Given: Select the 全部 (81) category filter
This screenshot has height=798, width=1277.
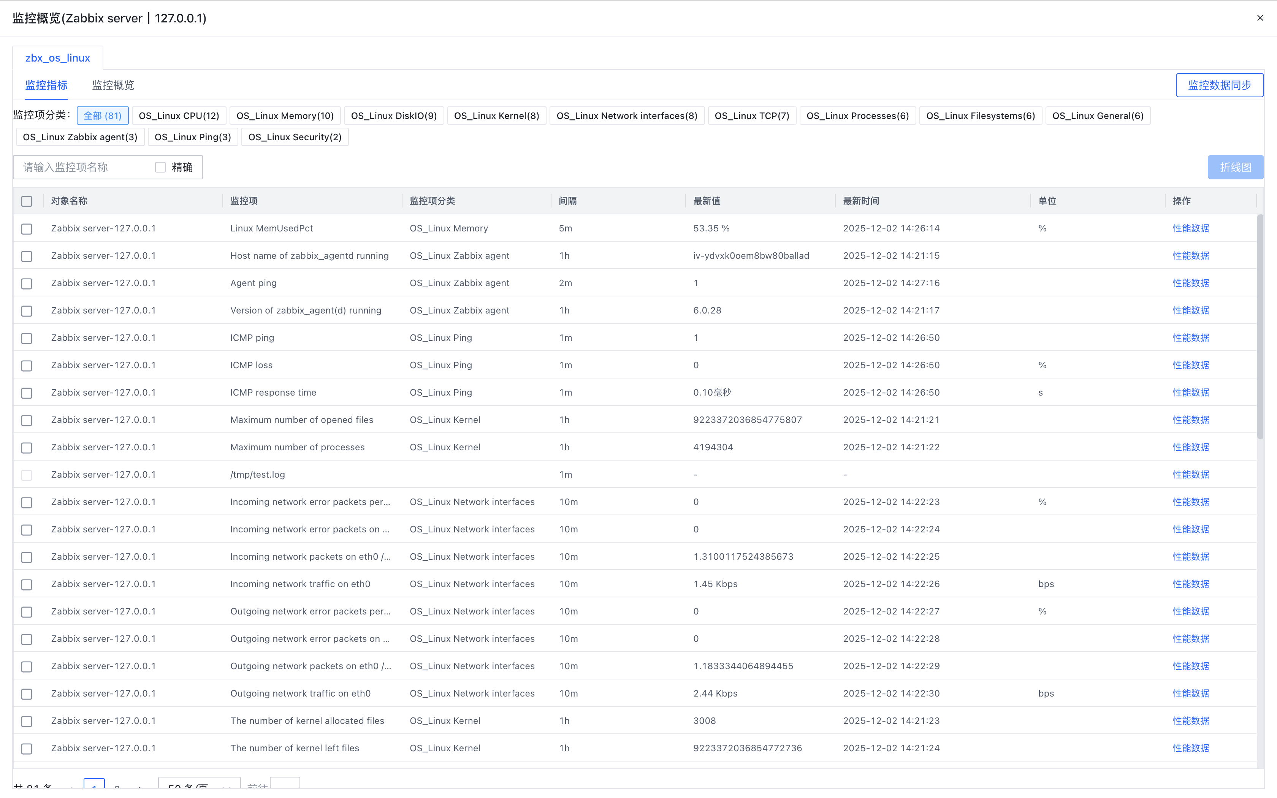Looking at the screenshot, I should (102, 116).
